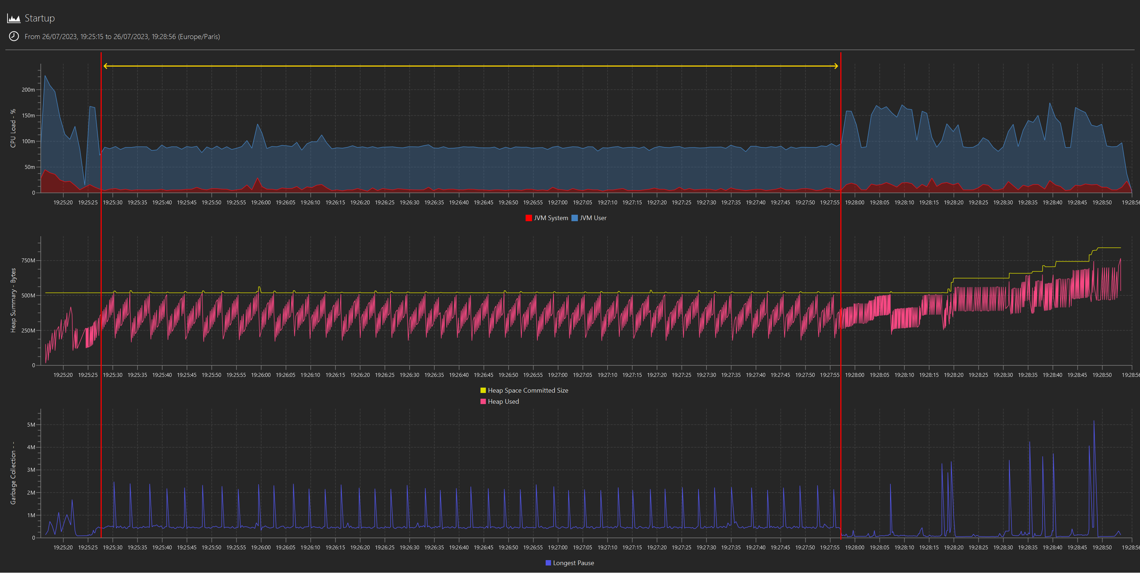The width and height of the screenshot is (1140, 573).
Task: Click 19:28:50 label on CPU Load time axis
Action: pos(1102,202)
